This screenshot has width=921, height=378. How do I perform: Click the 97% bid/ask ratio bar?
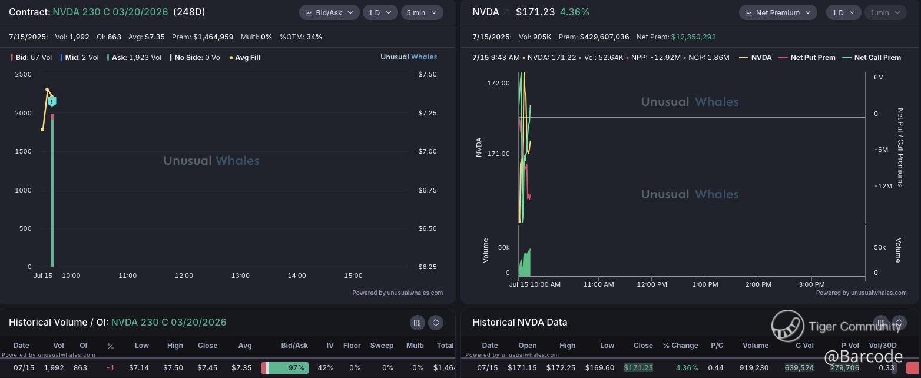[285, 368]
